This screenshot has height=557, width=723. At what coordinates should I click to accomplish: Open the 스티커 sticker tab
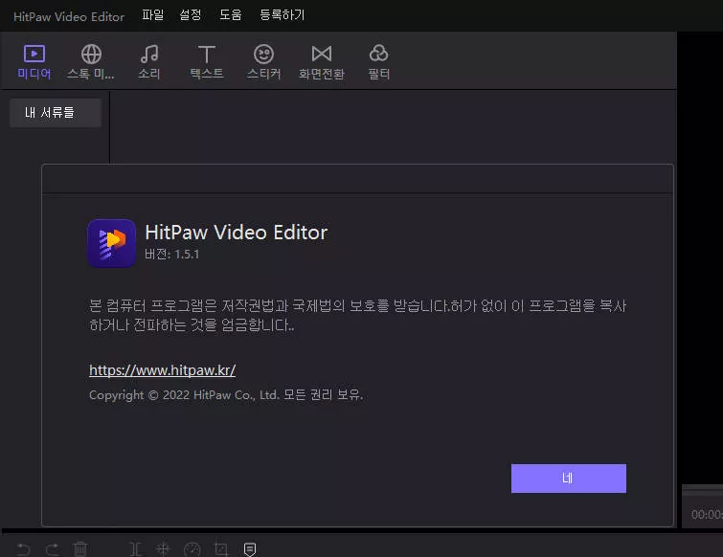(263, 62)
